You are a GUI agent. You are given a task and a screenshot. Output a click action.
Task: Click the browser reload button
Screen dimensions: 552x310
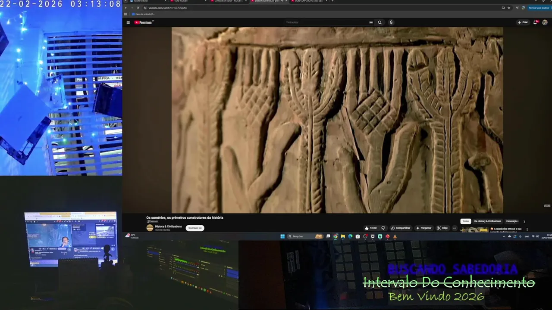click(138, 8)
